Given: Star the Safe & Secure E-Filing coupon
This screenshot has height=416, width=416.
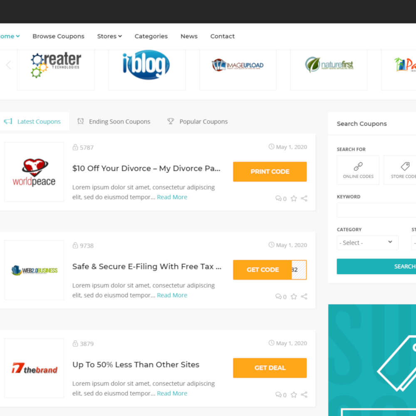Looking at the screenshot, I should (x=294, y=297).
